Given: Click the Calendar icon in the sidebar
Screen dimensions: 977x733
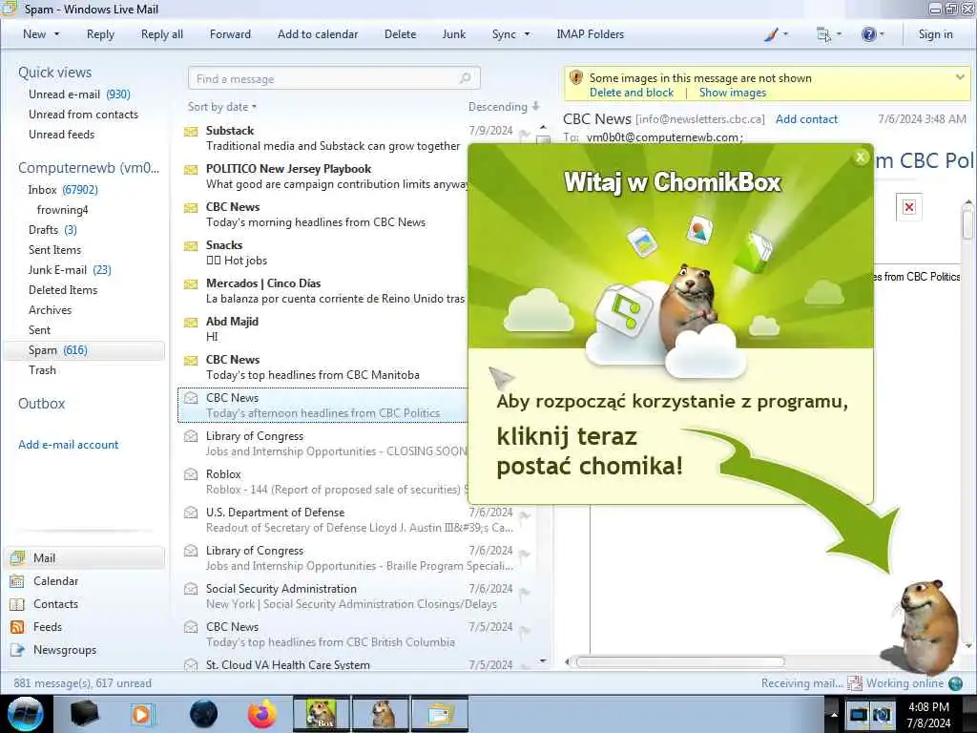Looking at the screenshot, I should [x=17, y=581].
